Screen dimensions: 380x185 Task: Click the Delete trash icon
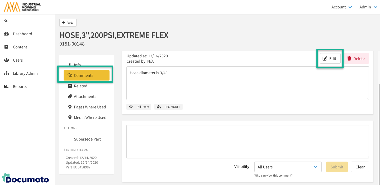tap(349, 59)
